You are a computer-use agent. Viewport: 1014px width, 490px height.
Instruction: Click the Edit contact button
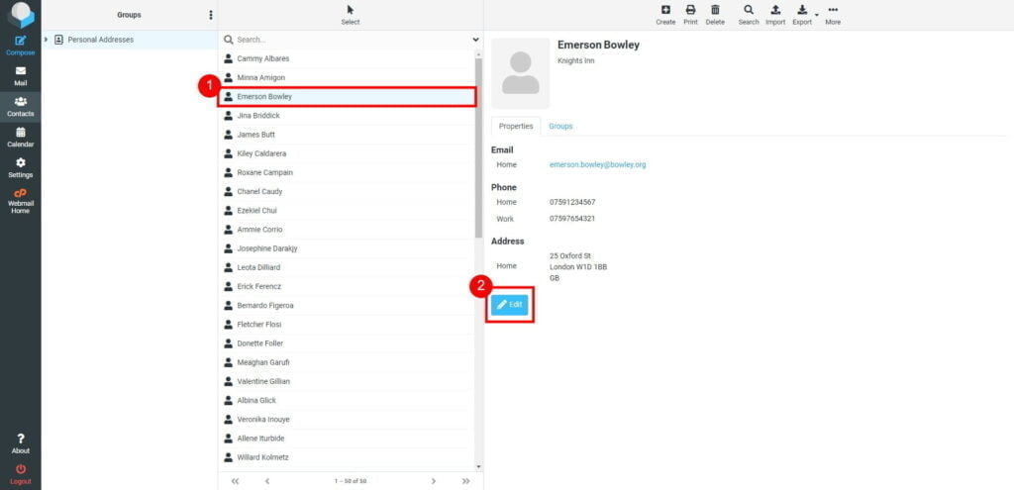coord(510,305)
